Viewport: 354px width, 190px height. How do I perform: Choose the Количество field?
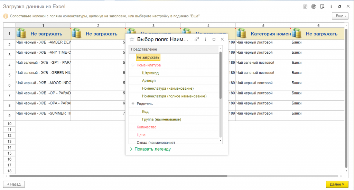pos(146,127)
